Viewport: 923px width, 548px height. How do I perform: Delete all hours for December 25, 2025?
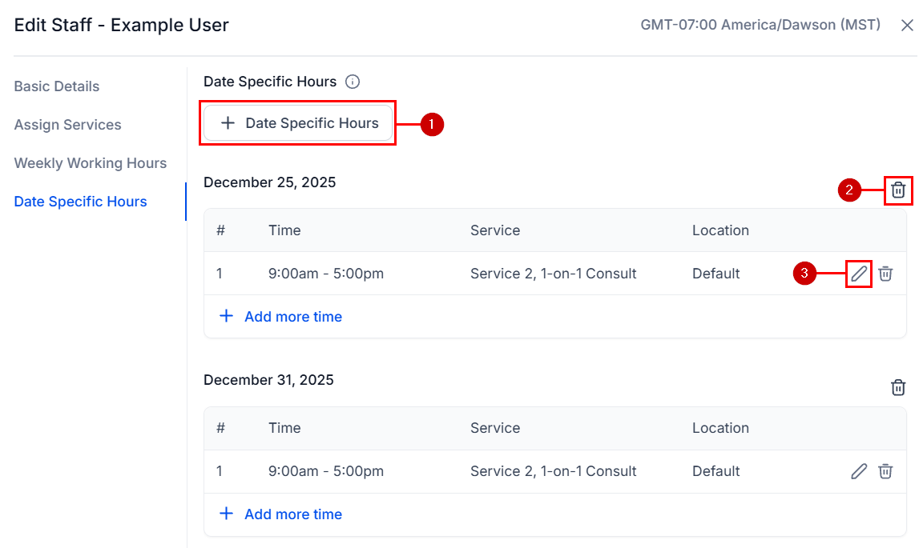897,190
